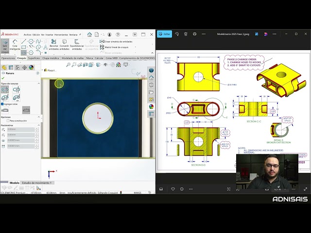The image size is (311, 233).
Task: Click Recortar entidades trim tool
Action: pyautogui.click(x=54, y=45)
